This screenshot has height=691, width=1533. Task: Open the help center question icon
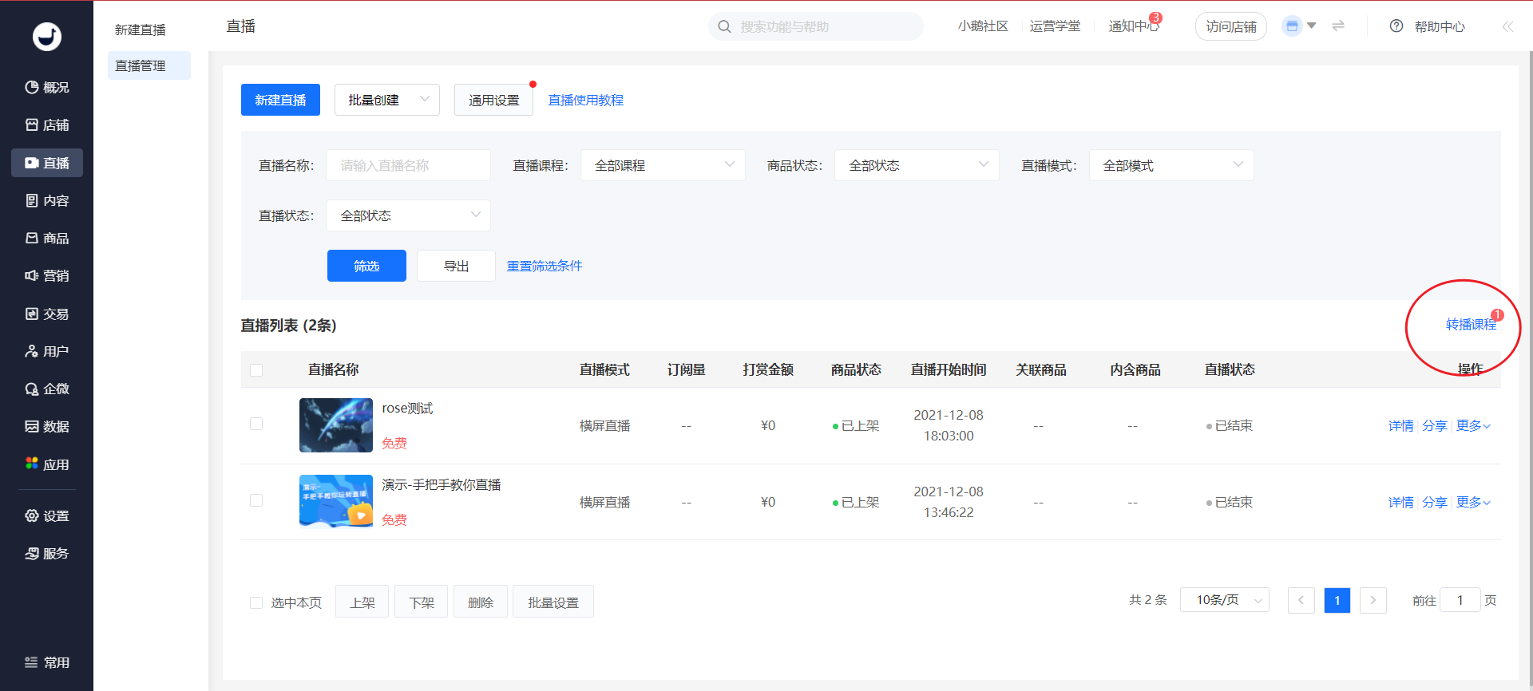click(1396, 26)
